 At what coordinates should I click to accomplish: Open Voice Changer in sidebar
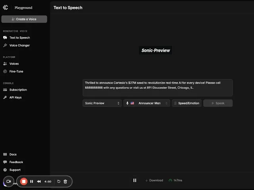(19, 46)
